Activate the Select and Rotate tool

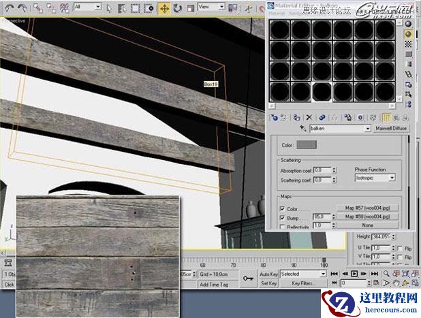(x=177, y=8)
